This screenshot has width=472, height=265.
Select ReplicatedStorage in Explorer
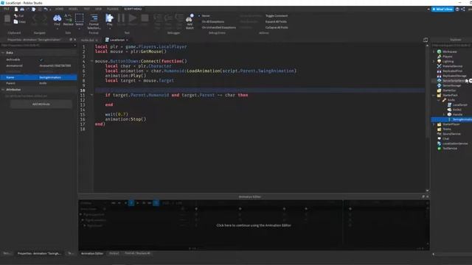click(x=454, y=76)
